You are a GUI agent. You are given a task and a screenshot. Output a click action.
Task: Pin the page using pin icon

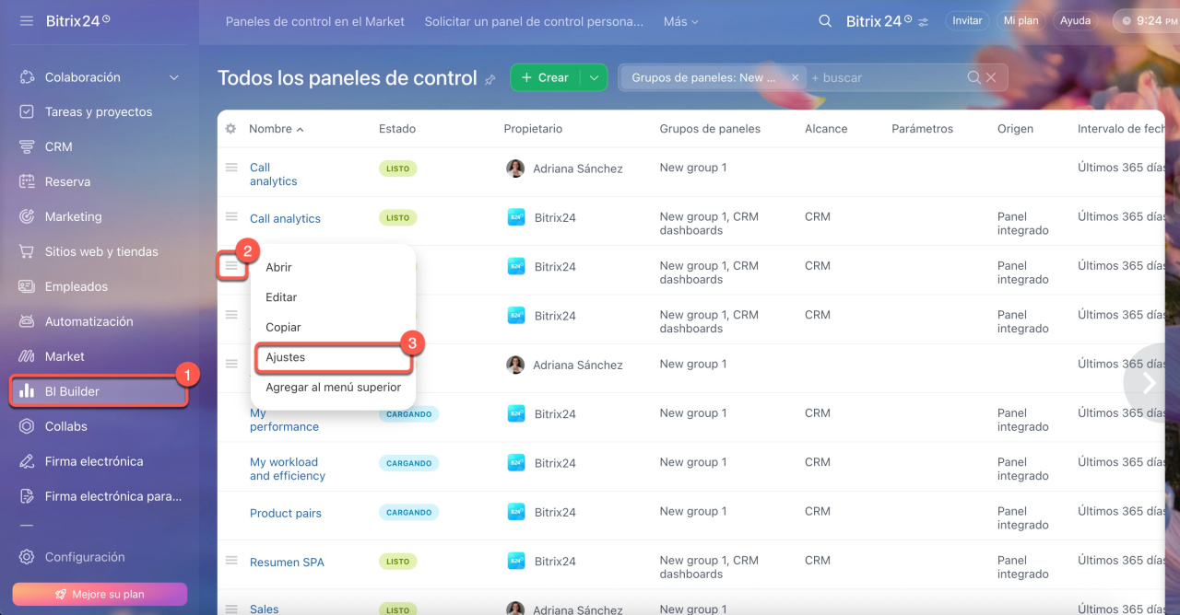tap(490, 80)
